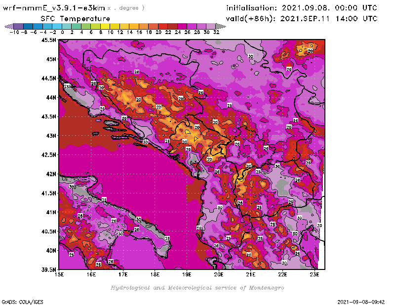Viewport: 395px width, 305px height.
Task: Click the '22E' longitude axis label
Action: coord(282,274)
